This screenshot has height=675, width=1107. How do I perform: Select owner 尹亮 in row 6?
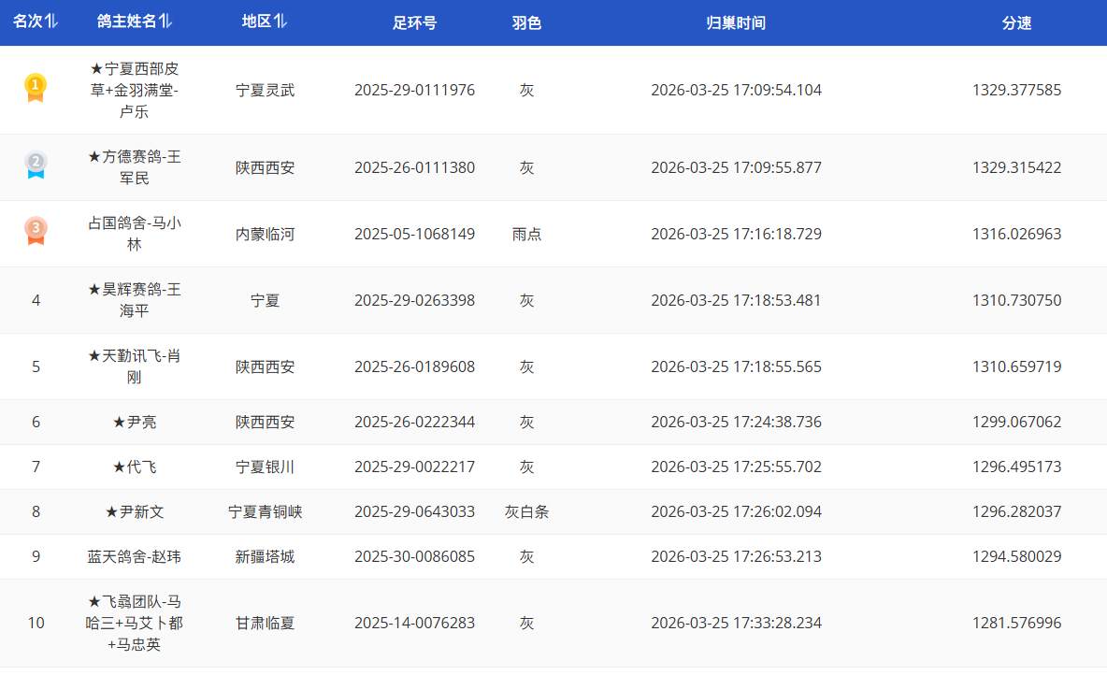click(135, 422)
